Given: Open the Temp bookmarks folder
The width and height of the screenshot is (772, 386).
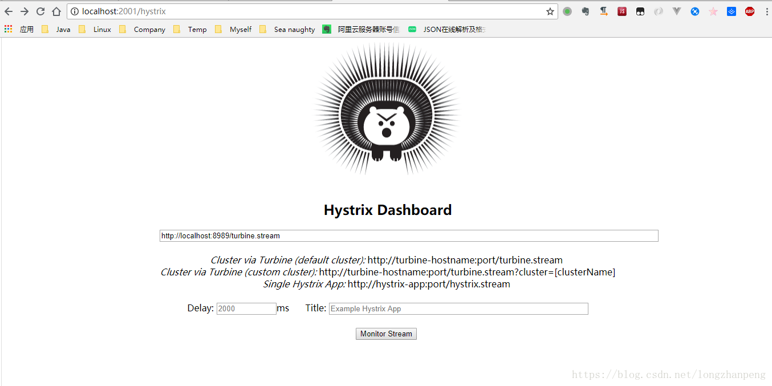Looking at the screenshot, I should coord(190,29).
